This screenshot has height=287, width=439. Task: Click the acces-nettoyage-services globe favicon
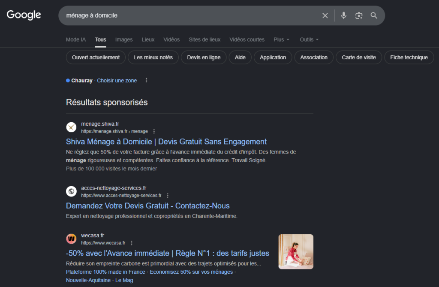coord(72,191)
